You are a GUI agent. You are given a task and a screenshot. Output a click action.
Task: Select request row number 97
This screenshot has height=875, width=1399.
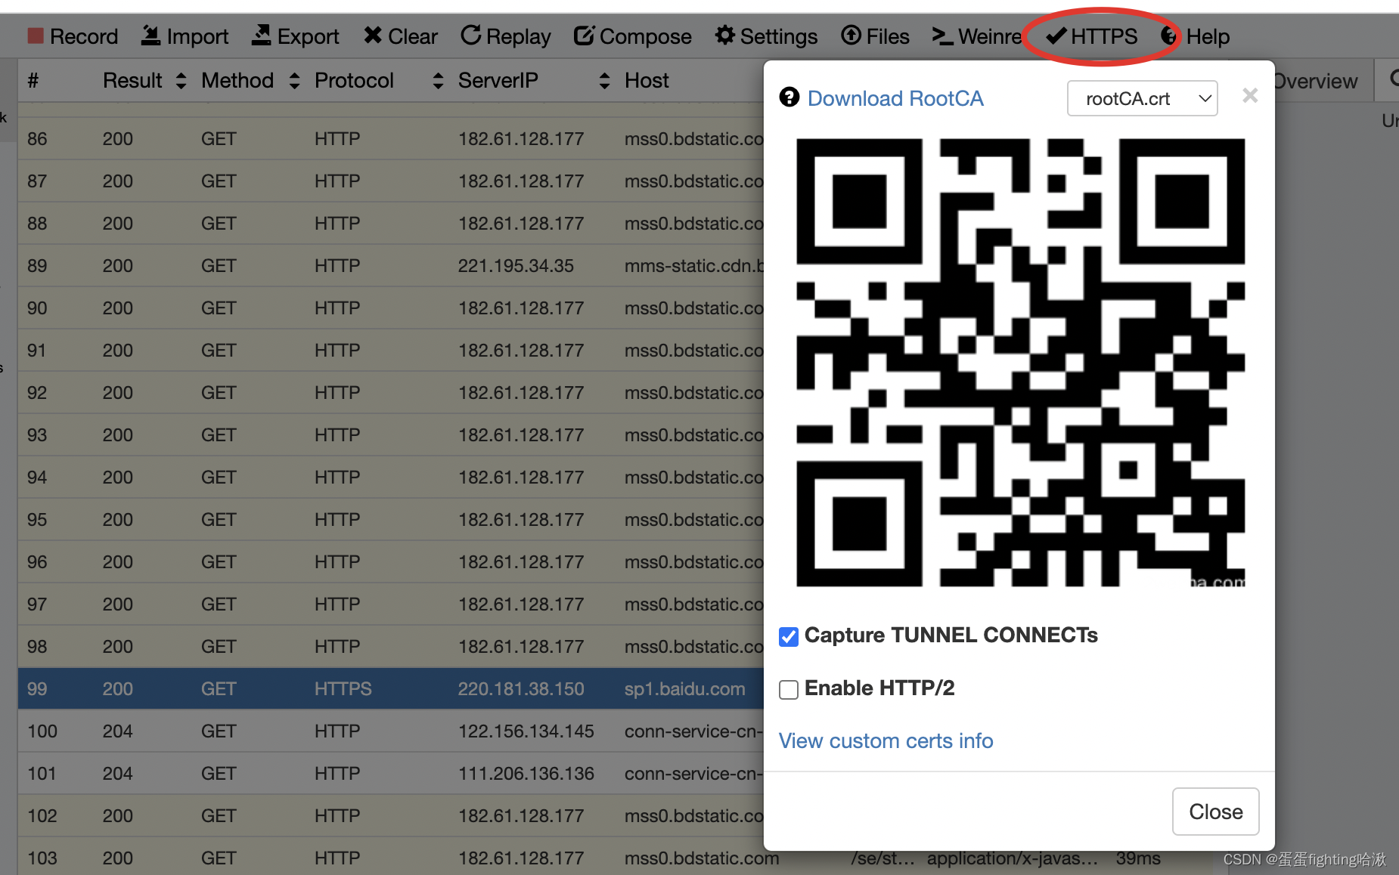tap(391, 604)
